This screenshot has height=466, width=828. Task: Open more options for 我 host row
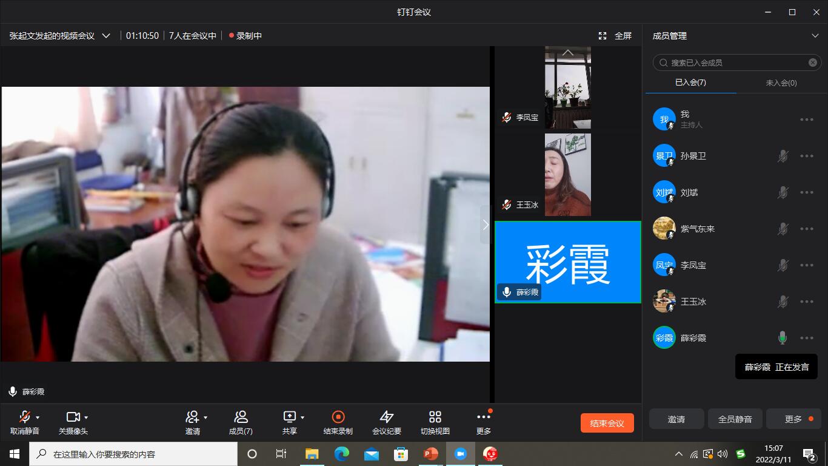807,120
